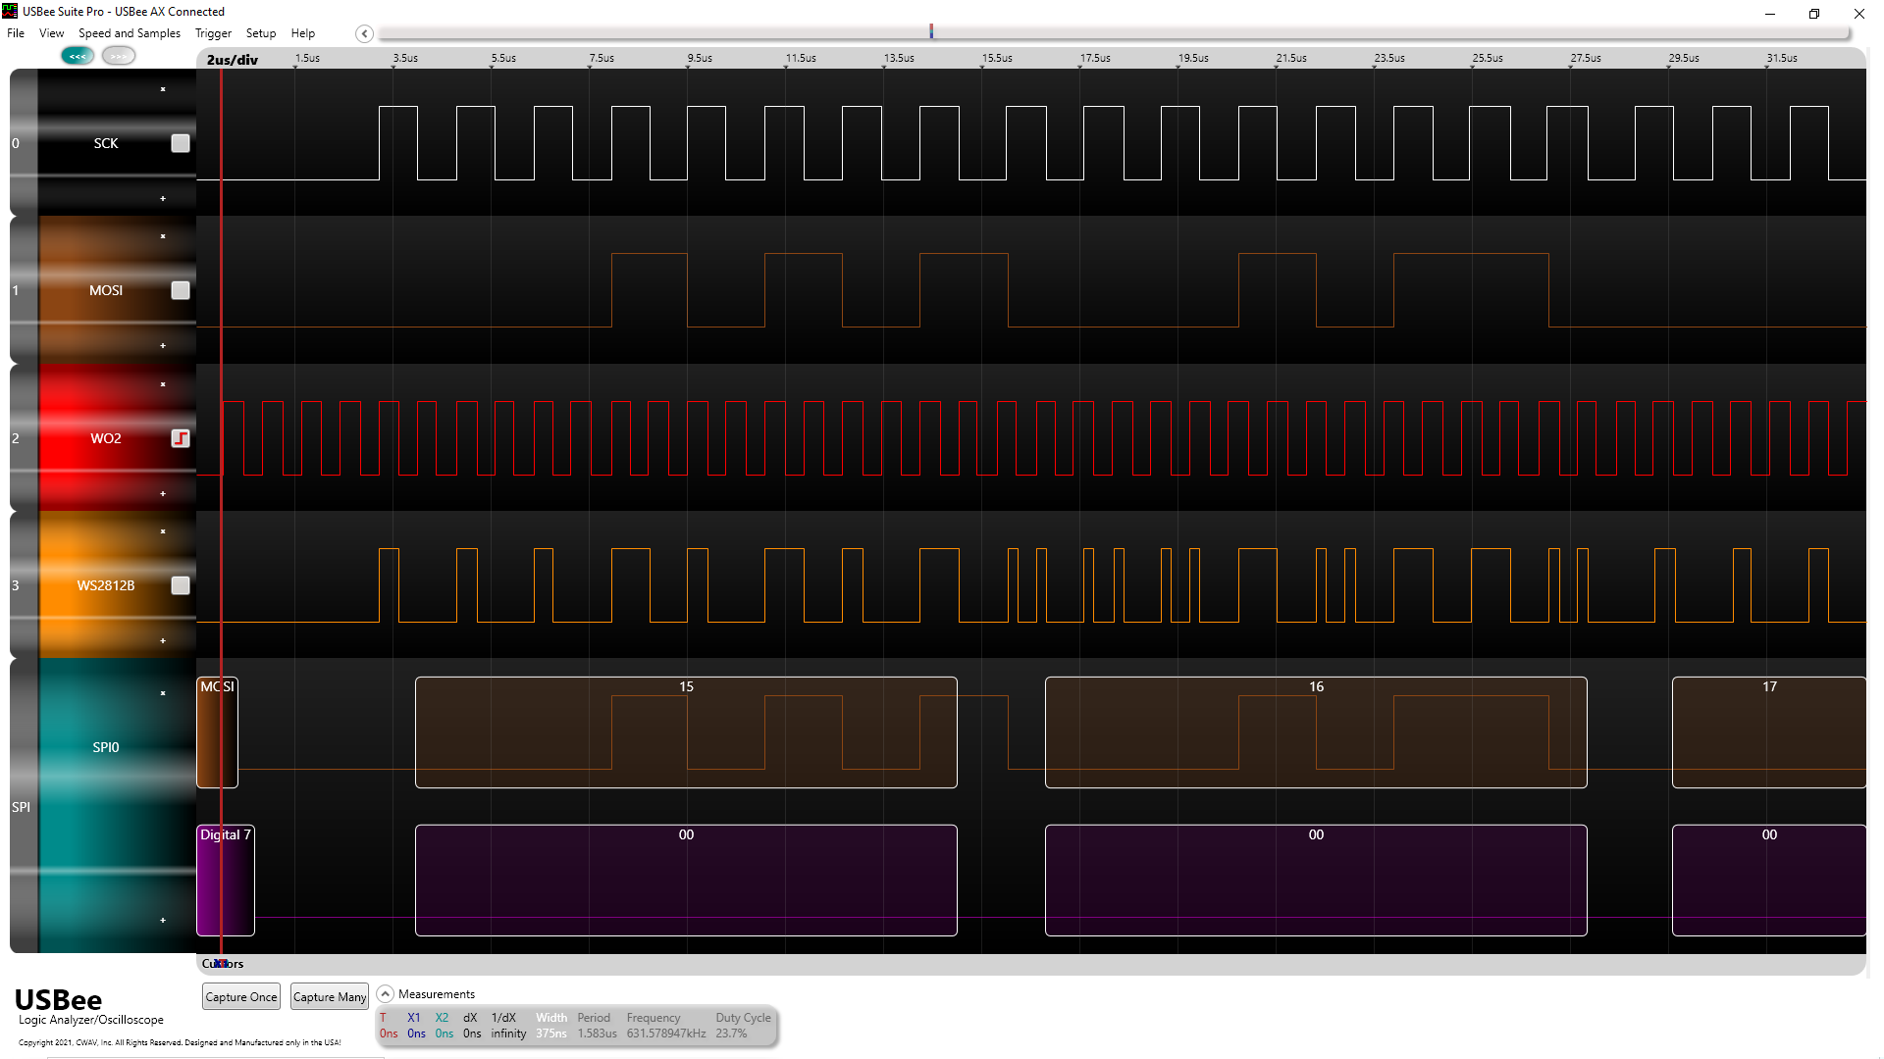Click the Duty Cycle measurement value
The width and height of the screenshot is (1884, 1059).
coord(731,1034)
